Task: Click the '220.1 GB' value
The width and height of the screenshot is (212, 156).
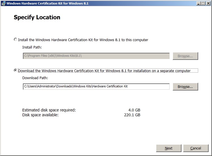Action: point(132,115)
